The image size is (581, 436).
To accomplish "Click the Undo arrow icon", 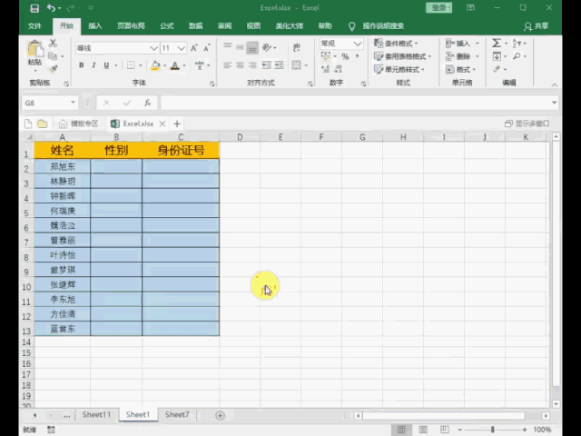I will [x=51, y=8].
